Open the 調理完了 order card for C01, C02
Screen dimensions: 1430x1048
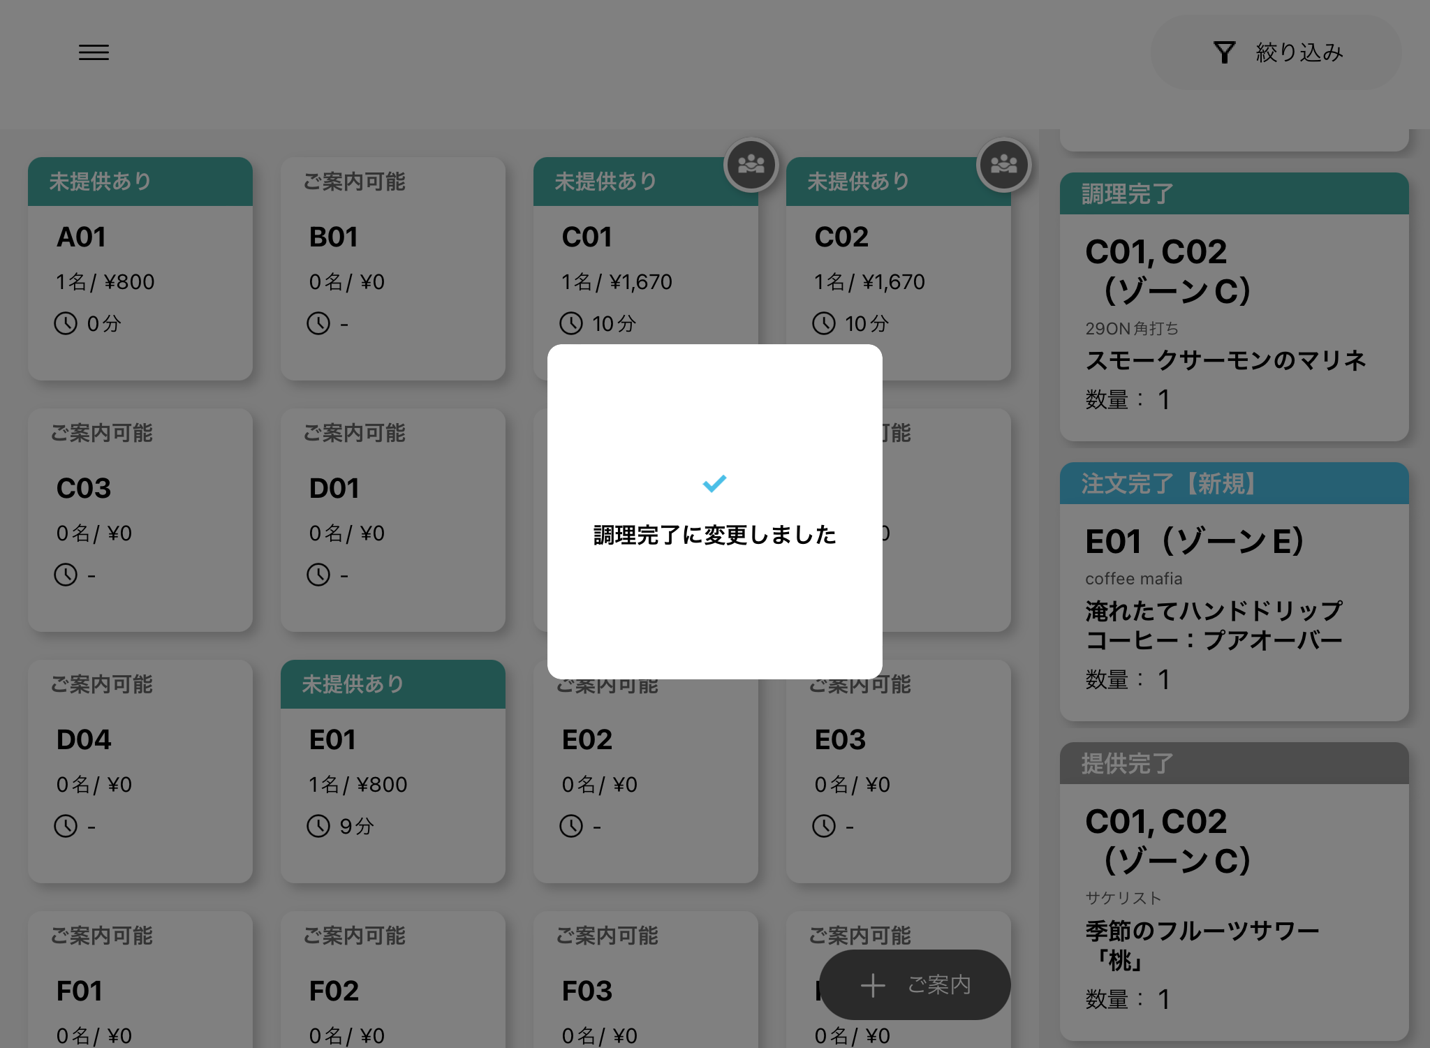tap(1234, 307)
